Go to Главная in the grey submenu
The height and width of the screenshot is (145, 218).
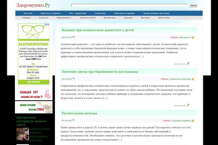(x=26, y=18)
